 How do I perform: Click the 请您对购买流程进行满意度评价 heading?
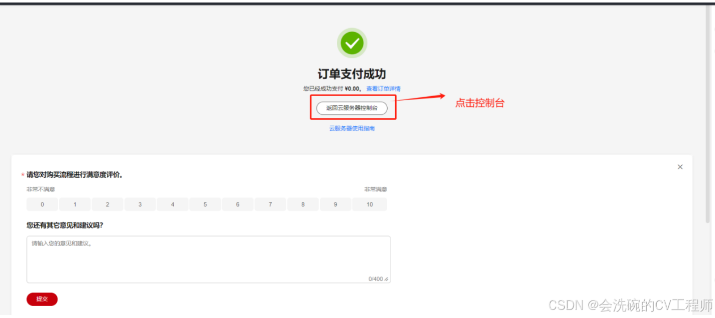pos(75,175)
